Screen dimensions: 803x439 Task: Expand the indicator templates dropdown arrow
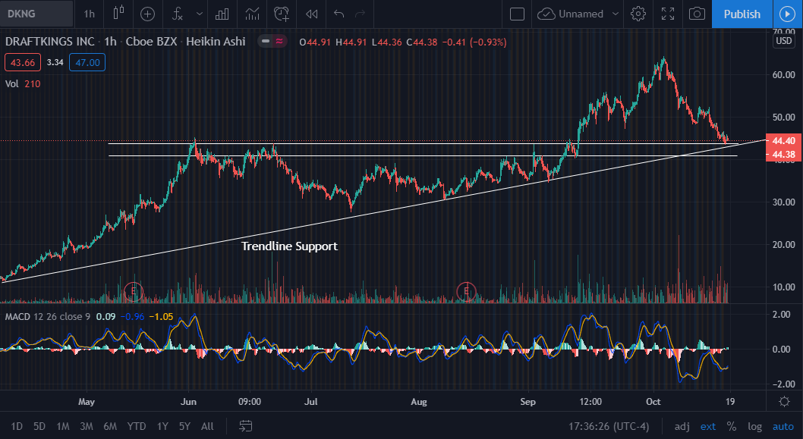click(x=200, y=14)
